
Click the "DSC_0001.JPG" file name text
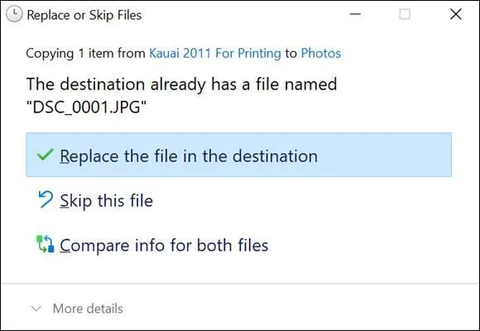coord(86,108)
